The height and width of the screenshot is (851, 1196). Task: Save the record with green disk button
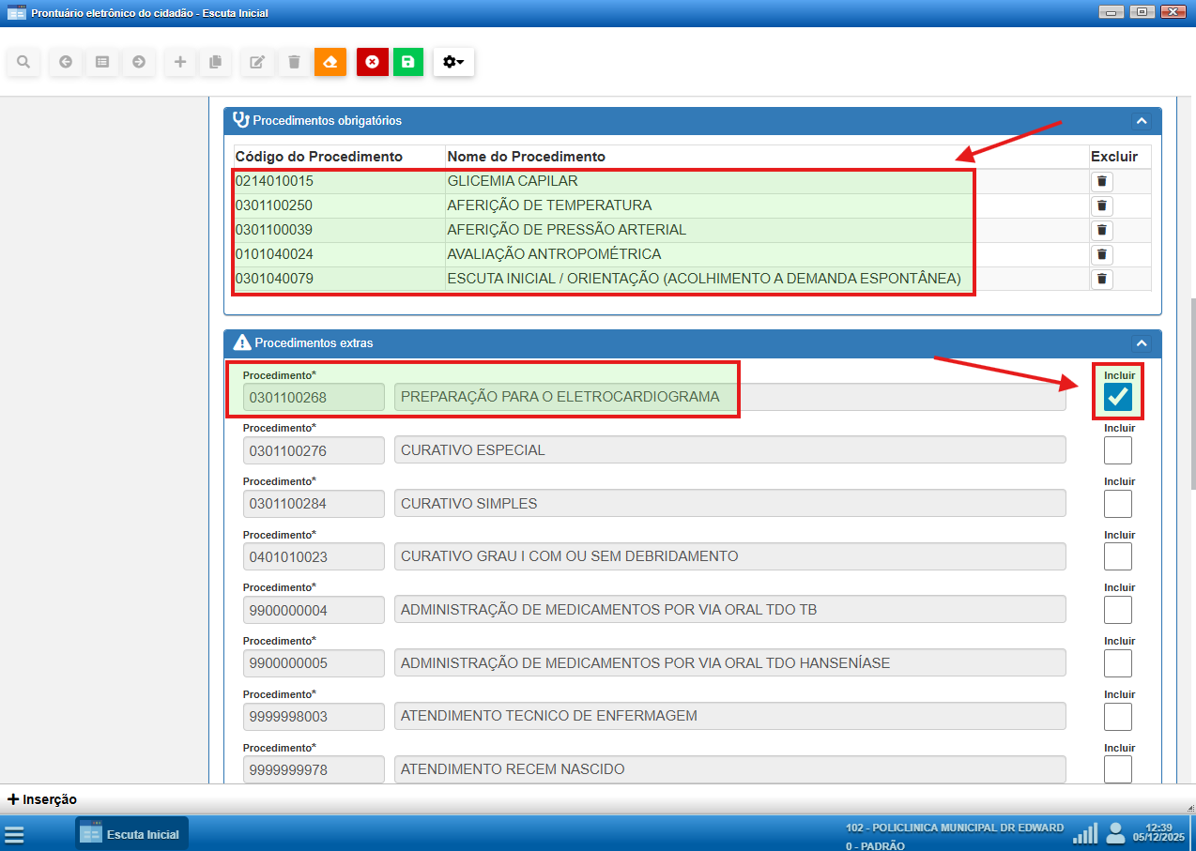click(407, 62)
